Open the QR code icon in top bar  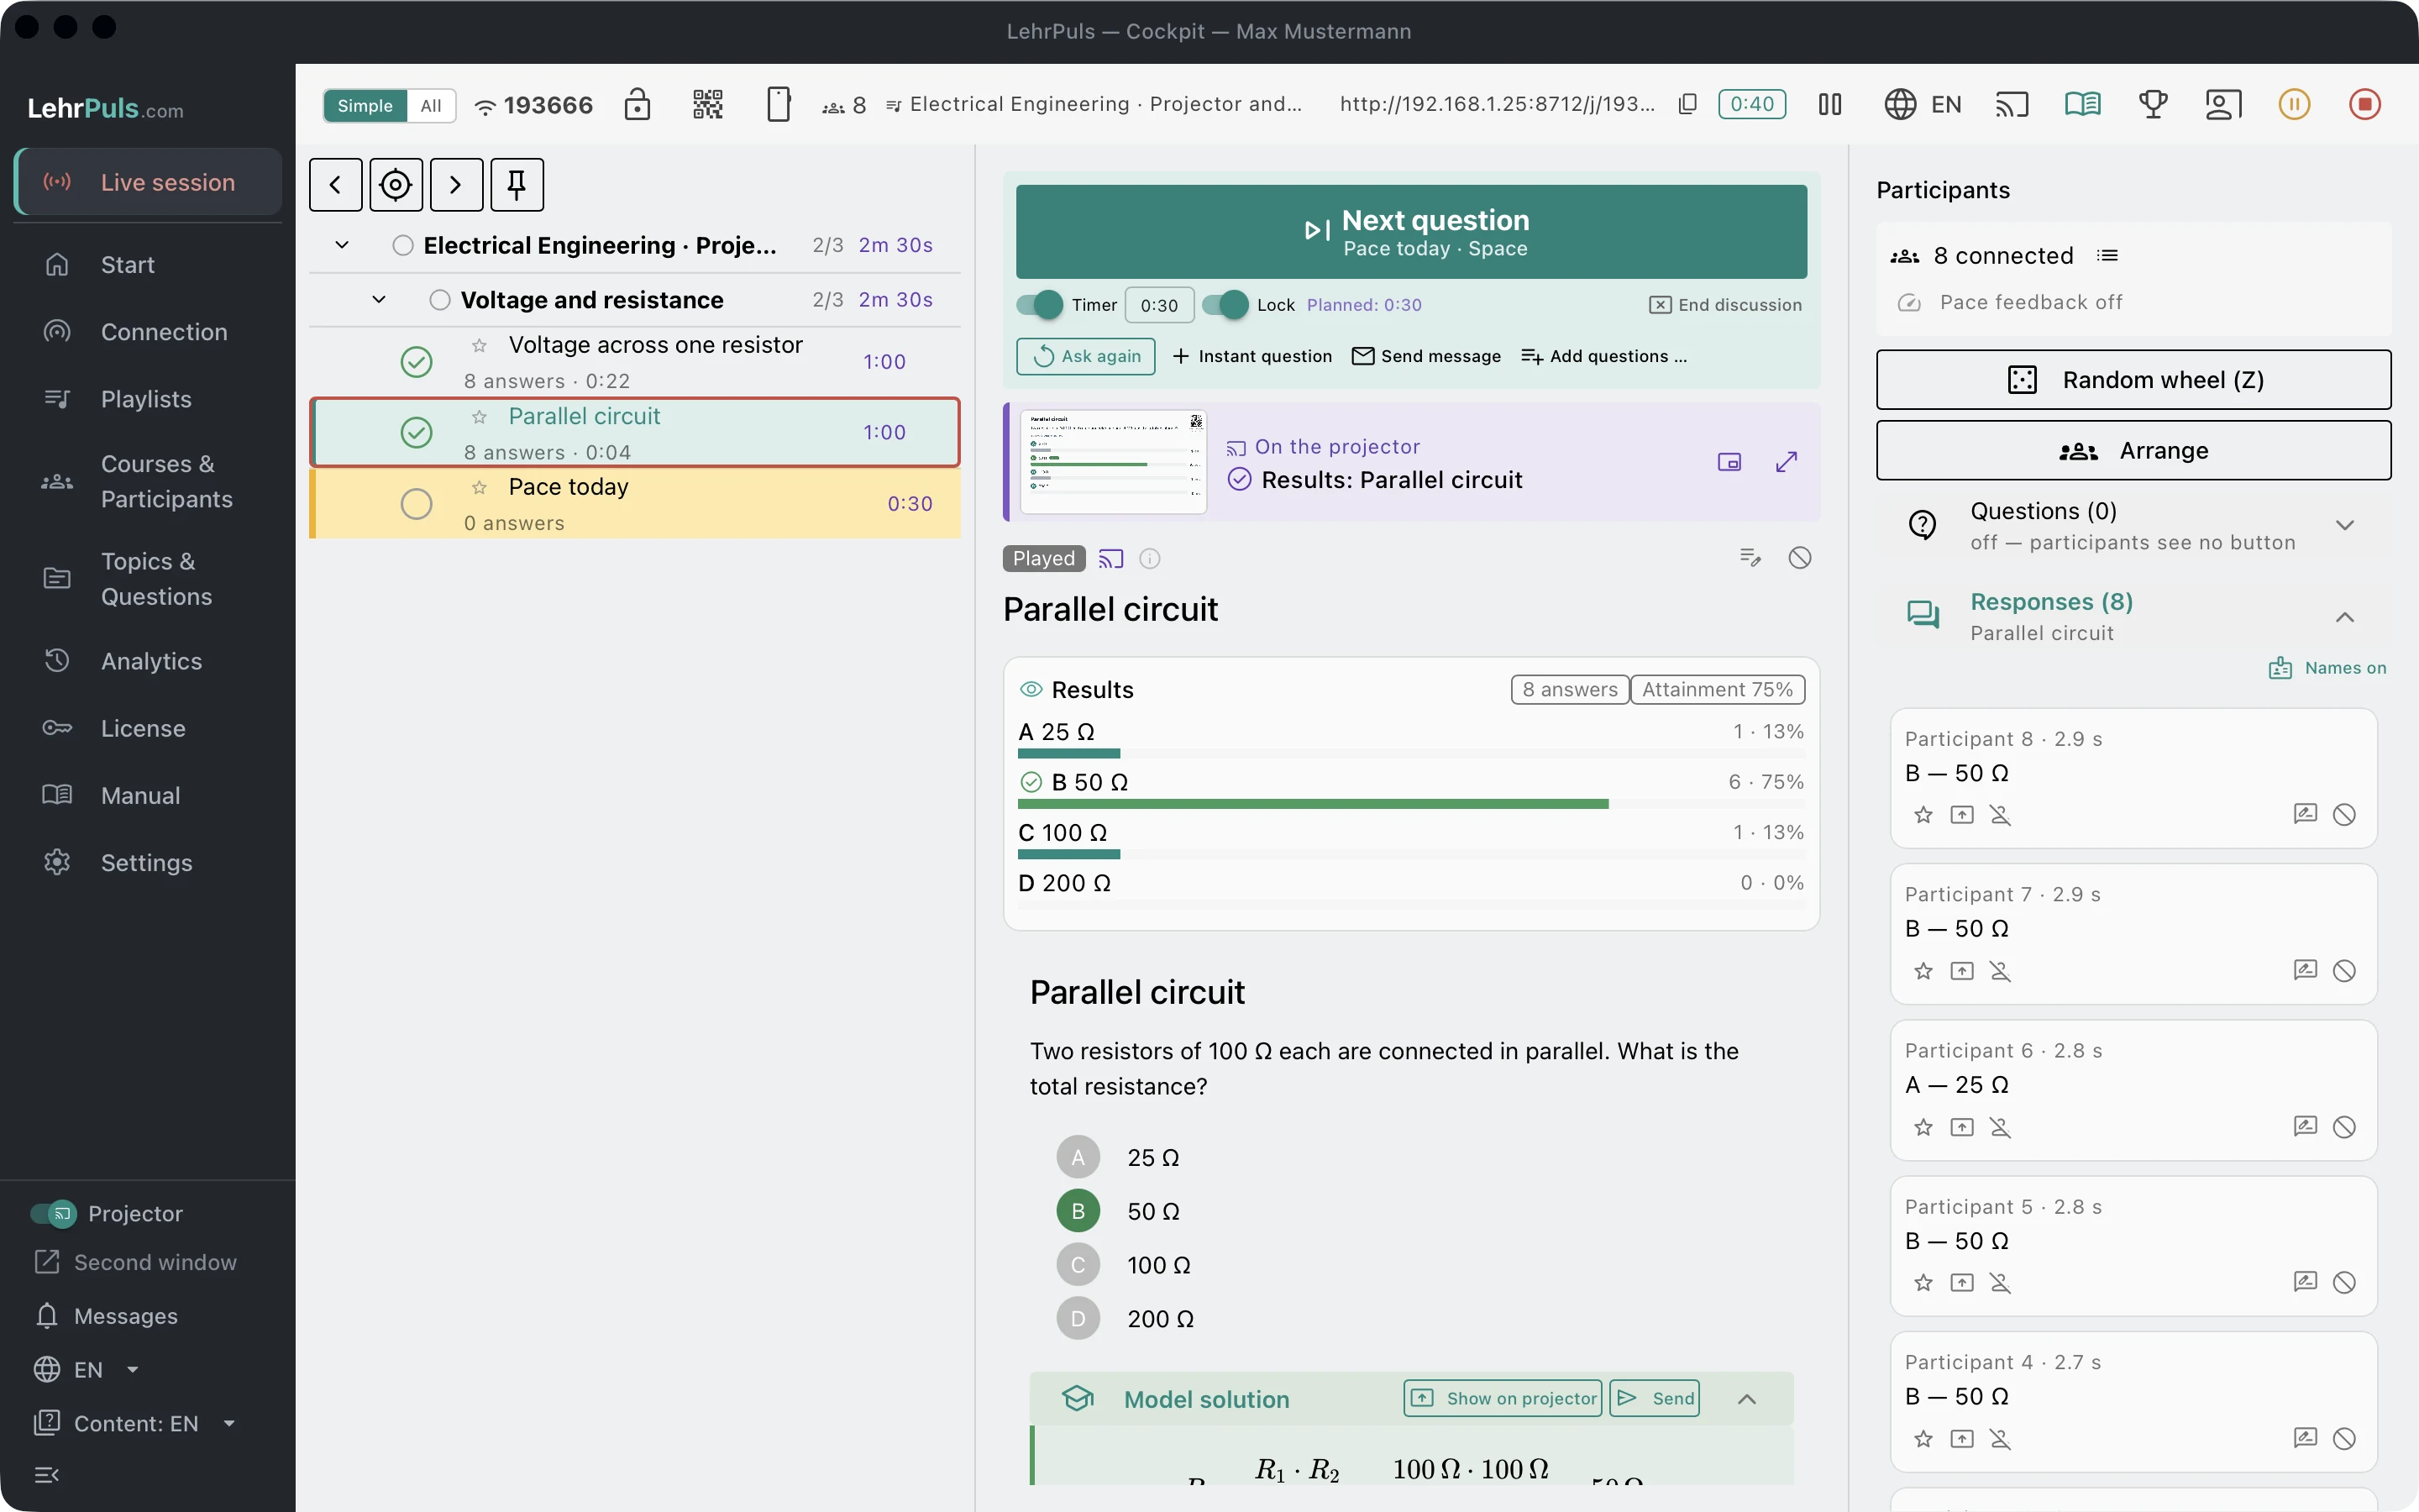(708, 104)
